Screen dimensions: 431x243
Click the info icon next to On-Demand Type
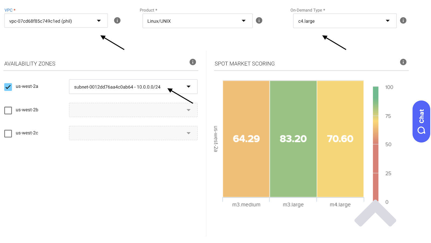(403, 20)
